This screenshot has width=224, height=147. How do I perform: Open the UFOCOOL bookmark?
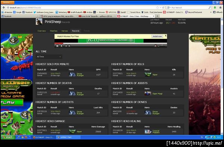click(x=111, y=12)
